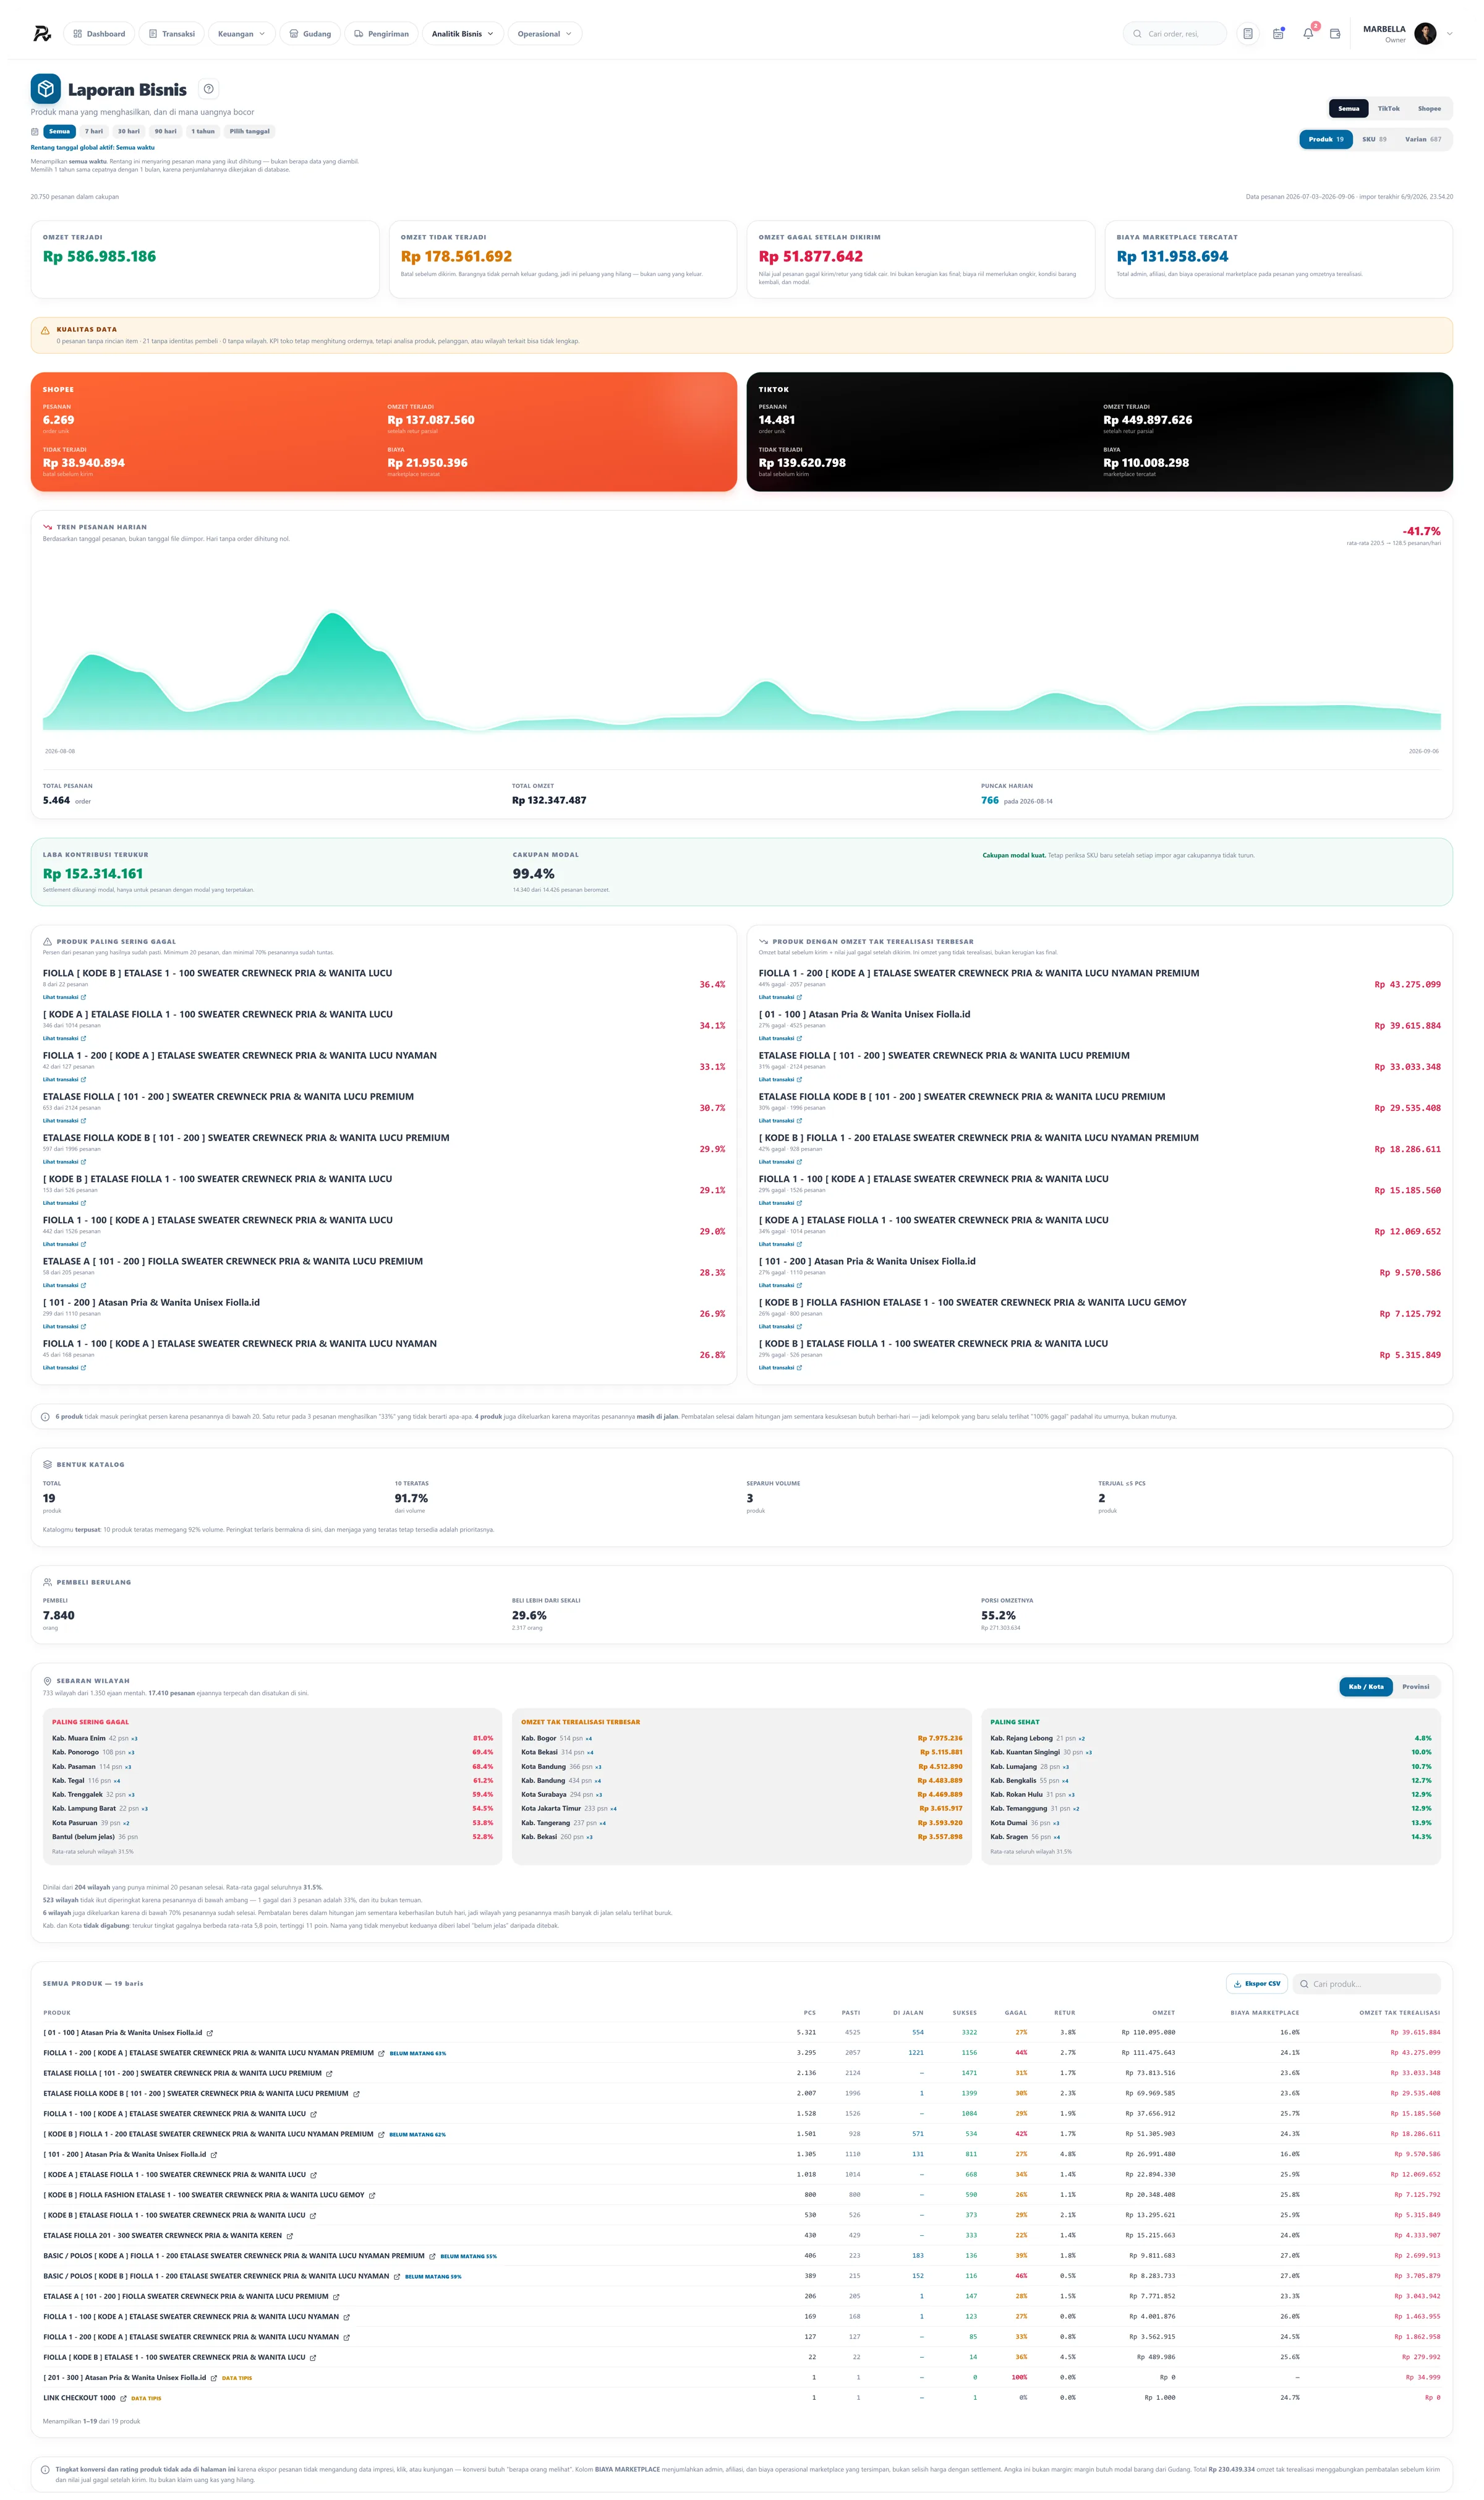This screenshot has width=1484, height=2500.
Task: Focus the 'Cari produk' search field
Action: [1366, 1983]
